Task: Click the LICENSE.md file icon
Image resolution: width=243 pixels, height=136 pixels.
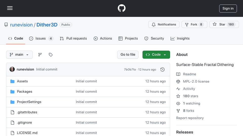Action: 12,133
